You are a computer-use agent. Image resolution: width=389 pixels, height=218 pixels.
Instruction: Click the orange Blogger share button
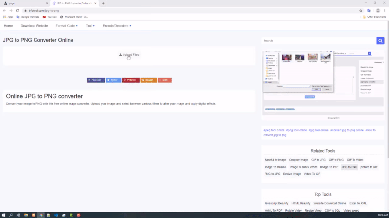(148, 80)
